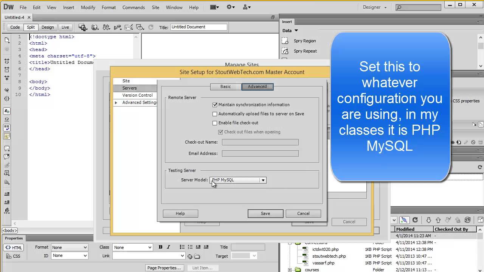Click the Modified column header in Files panel
This screenshot has width=484, height=272.
[414, 229]
